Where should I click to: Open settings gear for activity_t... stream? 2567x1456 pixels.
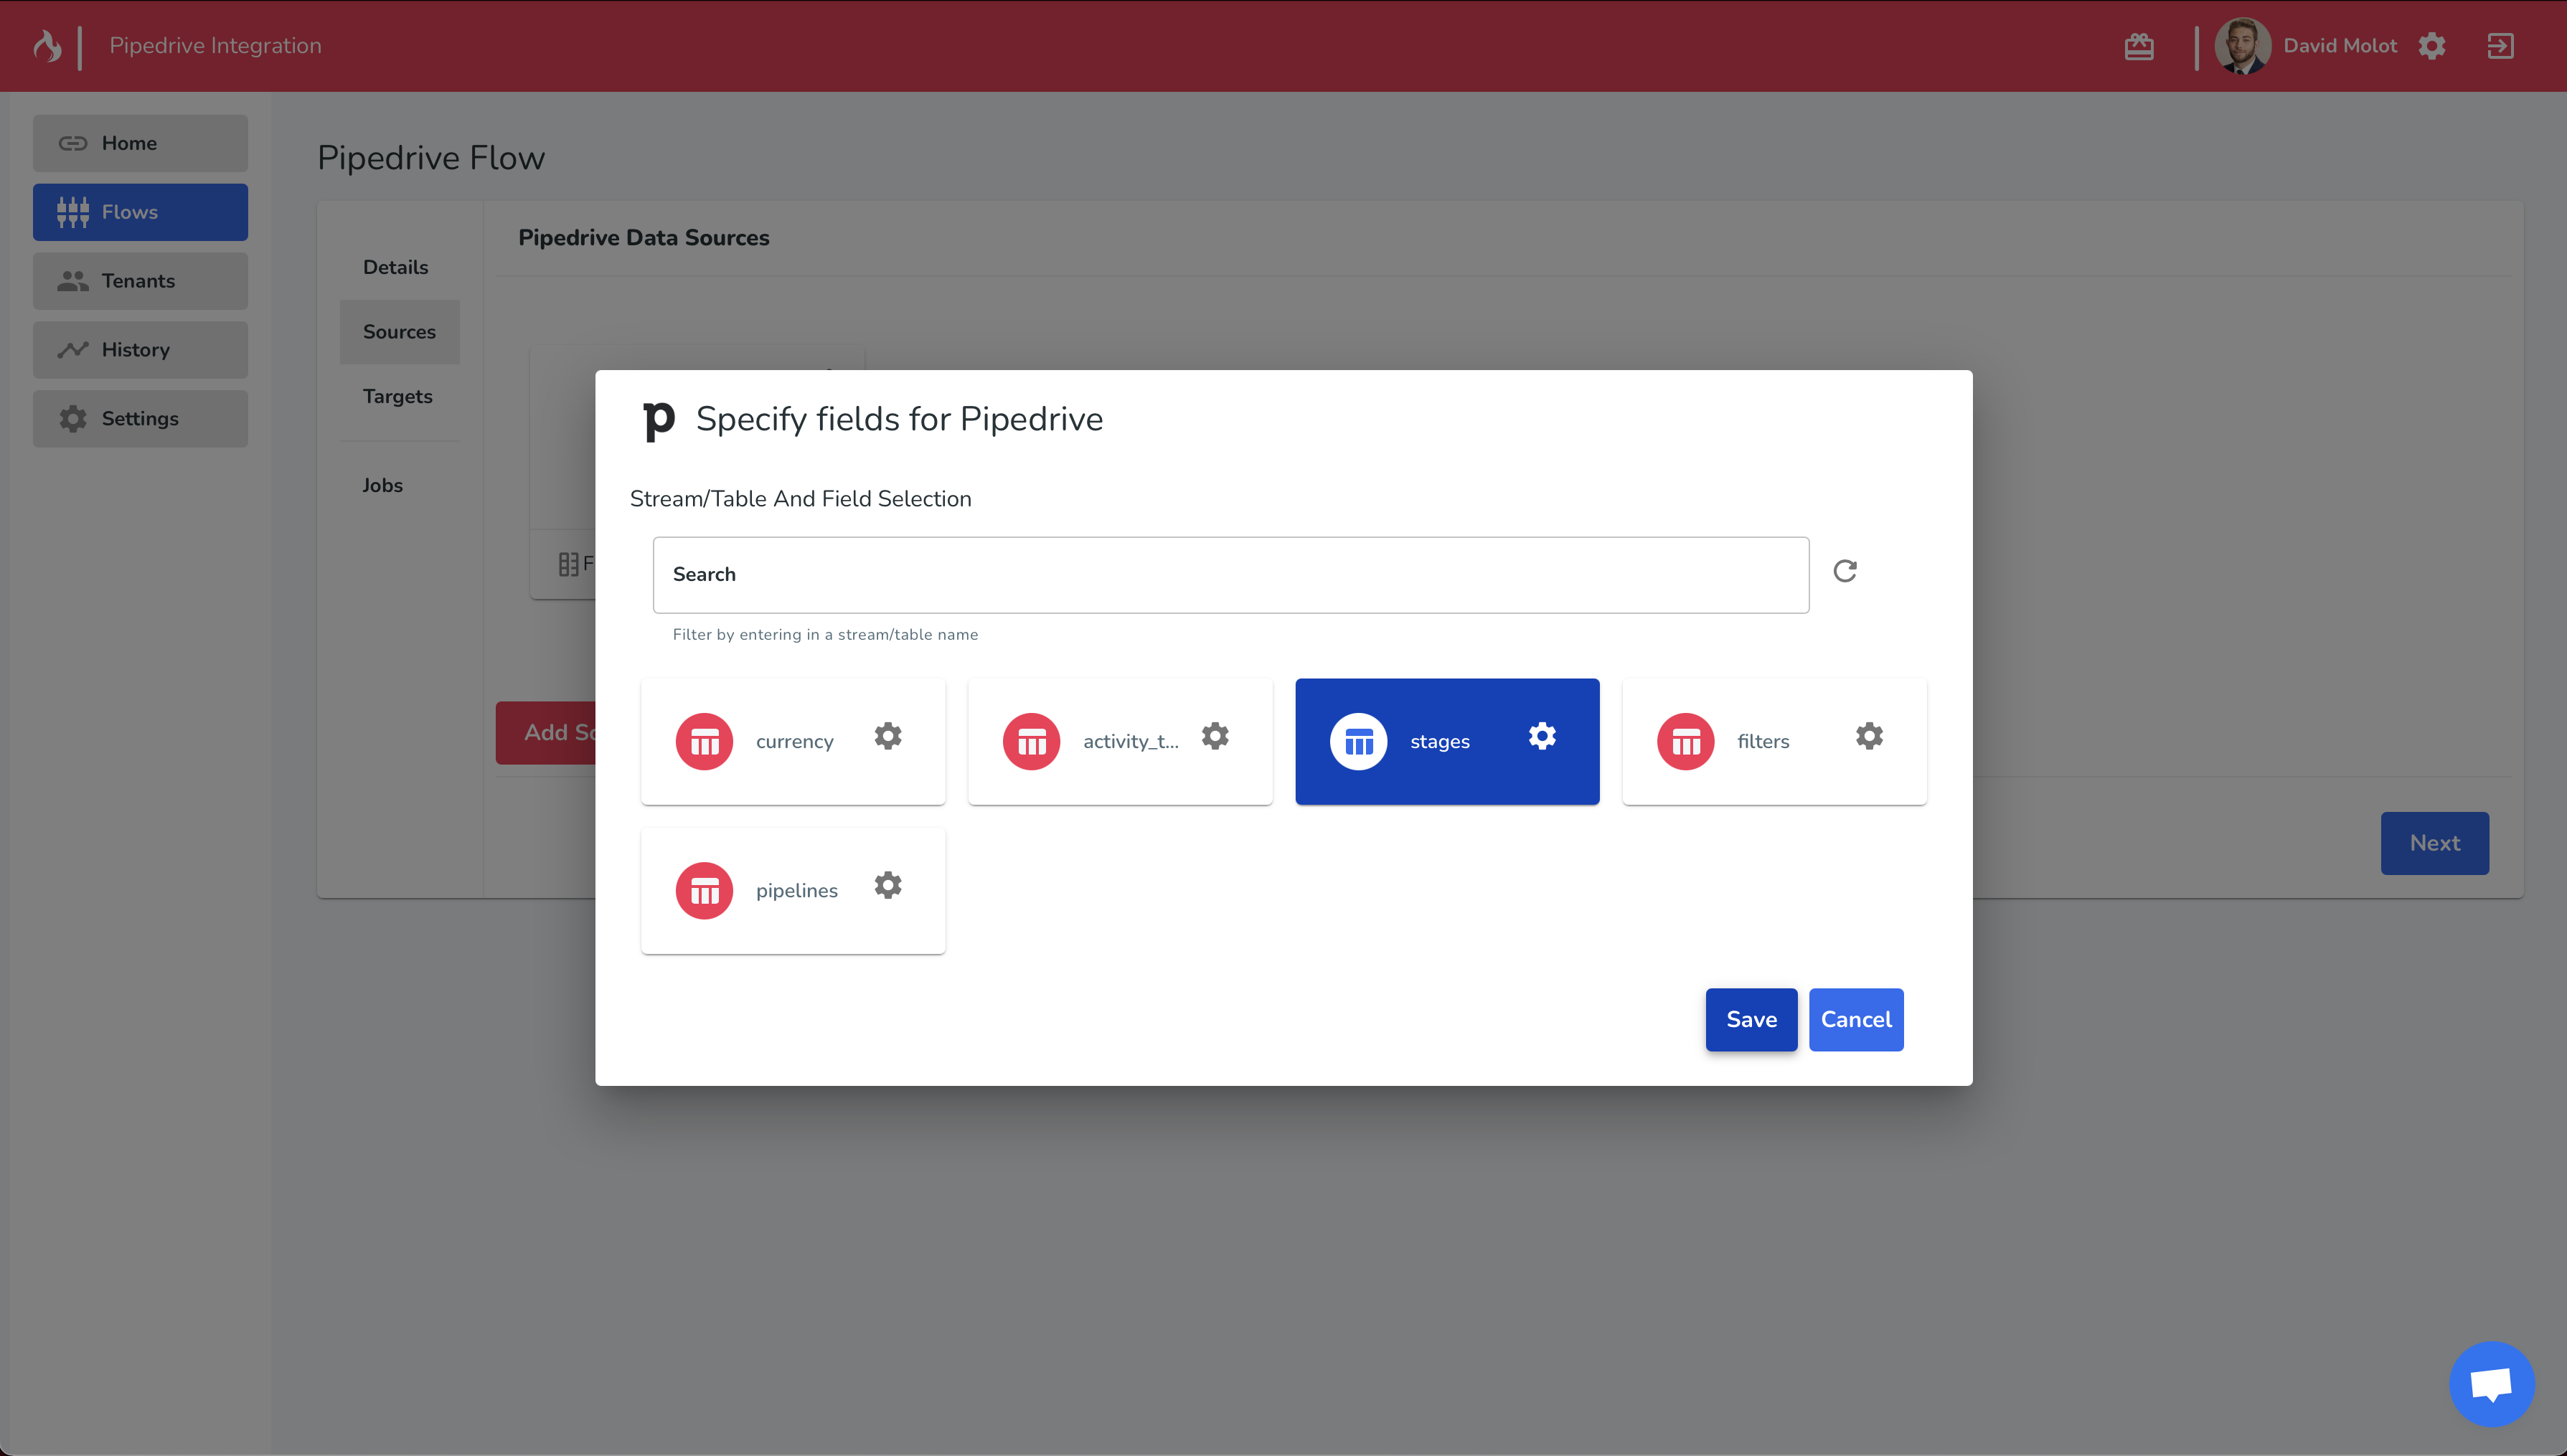1215,736
